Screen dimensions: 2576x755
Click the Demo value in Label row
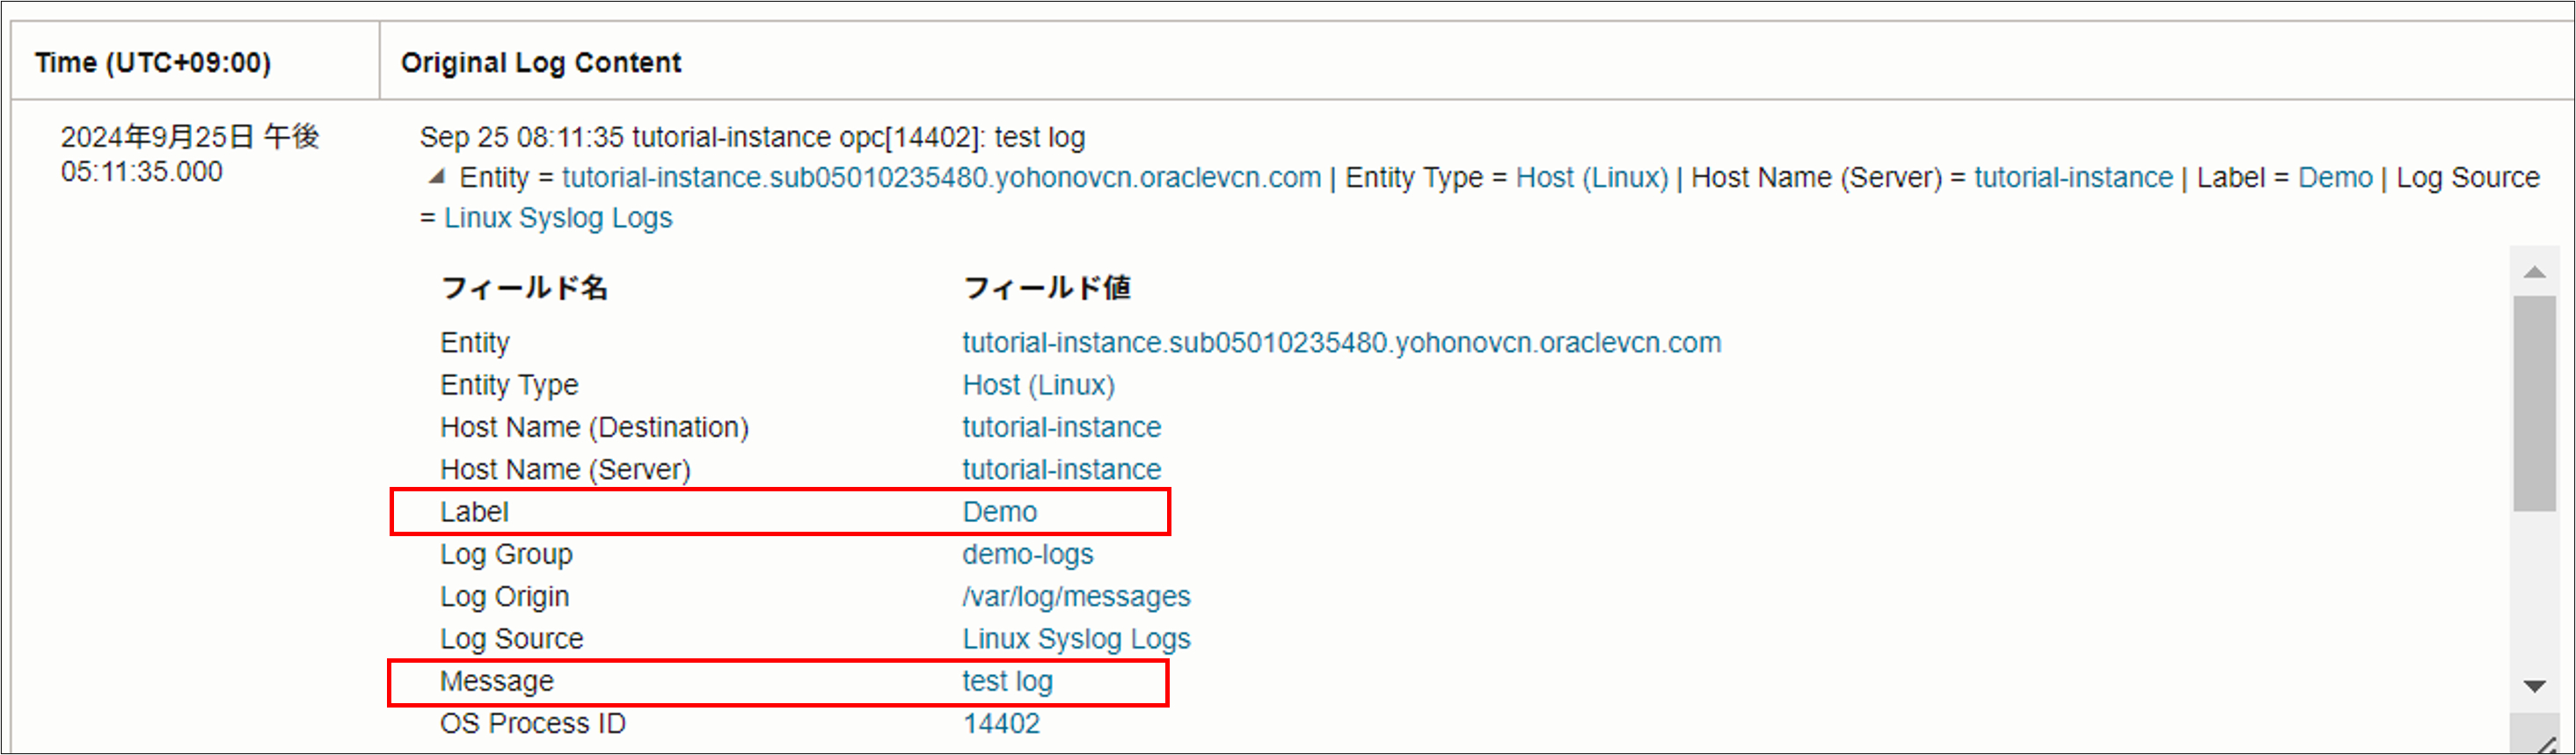pyautogui.click(x=999, y=512)
